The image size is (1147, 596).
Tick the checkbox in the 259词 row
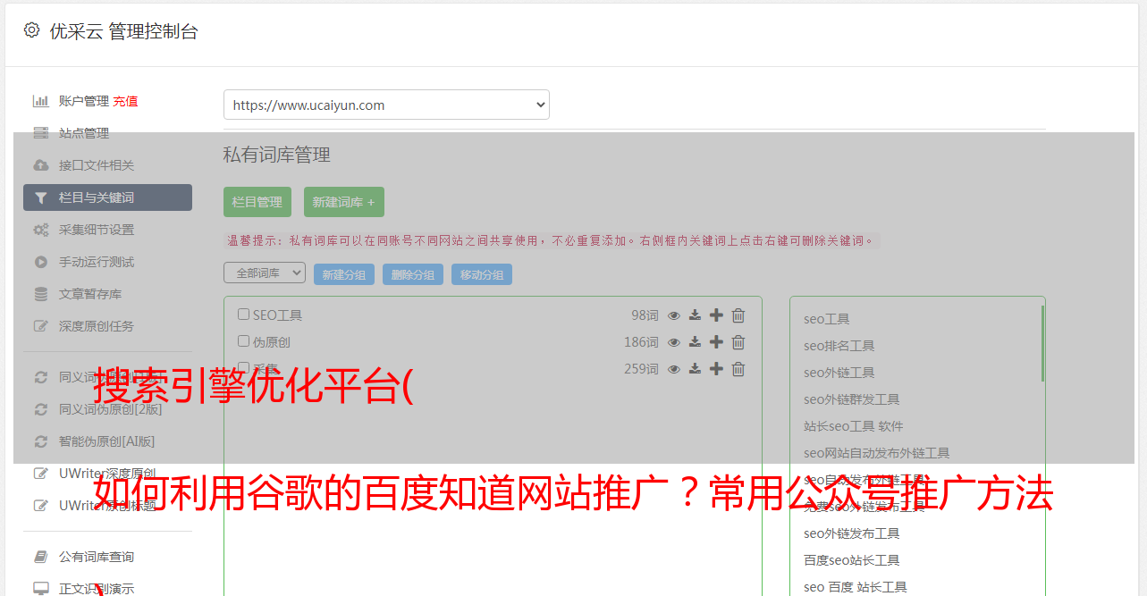point(243,368)
